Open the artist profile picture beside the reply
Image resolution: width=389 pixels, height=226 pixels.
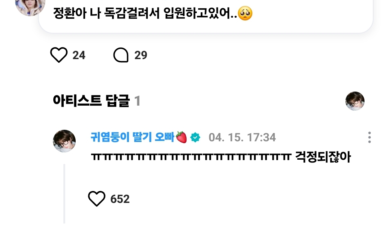(64, 141)
